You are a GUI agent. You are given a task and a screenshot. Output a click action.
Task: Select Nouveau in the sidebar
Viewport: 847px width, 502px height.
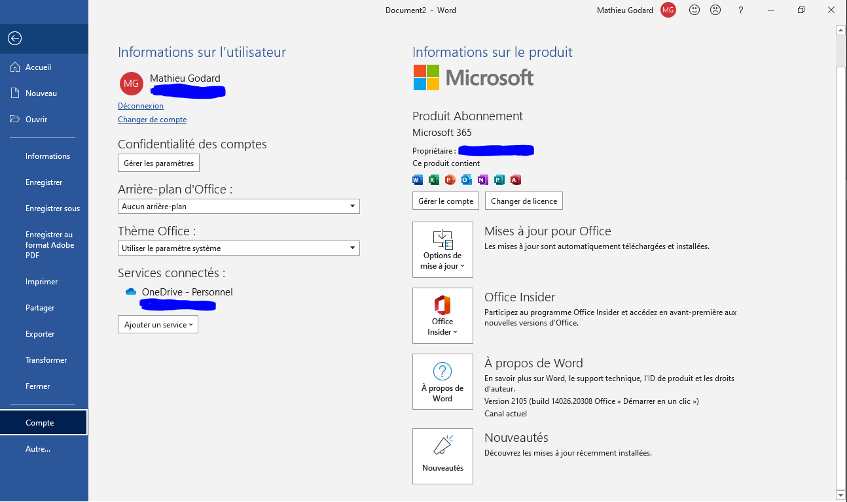(44, 93)
